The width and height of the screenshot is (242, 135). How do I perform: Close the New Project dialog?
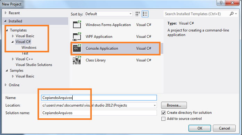[x=232, y=3]
